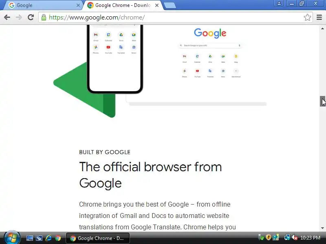Viewport: 326px width, 244px height.
Task: Launch Internet Explorer from quick launch
Action: [48, 238]
